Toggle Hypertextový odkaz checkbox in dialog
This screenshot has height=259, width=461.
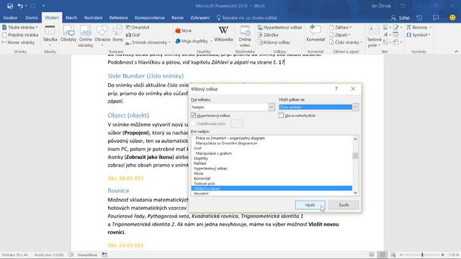coord(193,115)
